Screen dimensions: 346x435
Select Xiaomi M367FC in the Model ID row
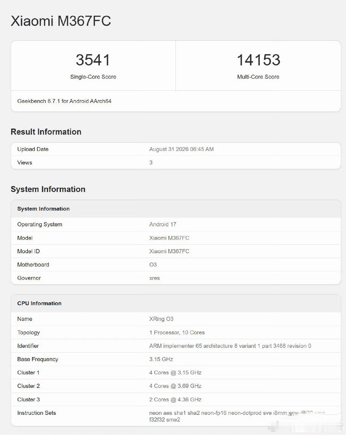pyautogui.click(x=169, y=251)
